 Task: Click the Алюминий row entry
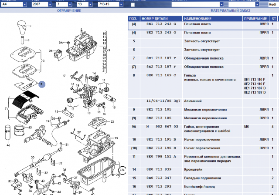click(x=193, y=101)
